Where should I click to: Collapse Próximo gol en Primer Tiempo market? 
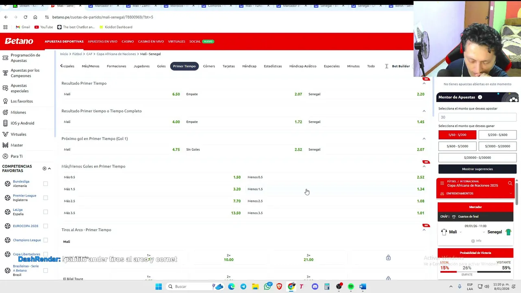pyautogui.click(x=424, y=139)
